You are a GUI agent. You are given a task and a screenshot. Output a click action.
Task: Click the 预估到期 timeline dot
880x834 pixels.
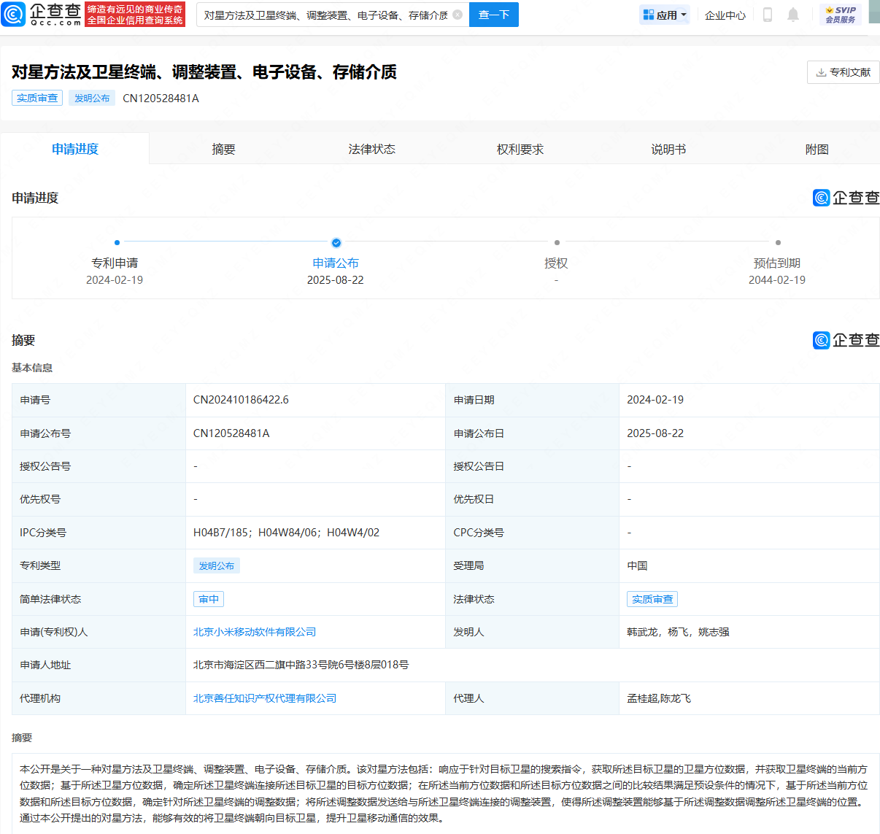click(x=778, y=242)
